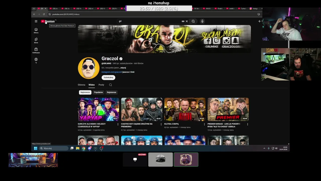Click the browser address bar URL
The image size is (321, 181).
pyautogui.click(x=66, y=14)
